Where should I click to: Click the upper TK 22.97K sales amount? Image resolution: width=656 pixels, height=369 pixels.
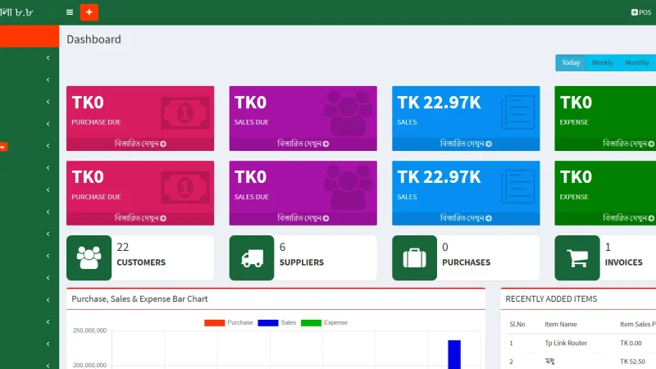[x=439, y=102]
